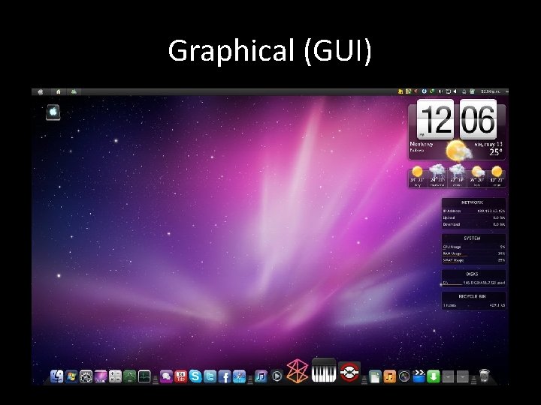The image size is (541, 405).
Task: Click the hour flip card showing 12
Action: [435, 119]
